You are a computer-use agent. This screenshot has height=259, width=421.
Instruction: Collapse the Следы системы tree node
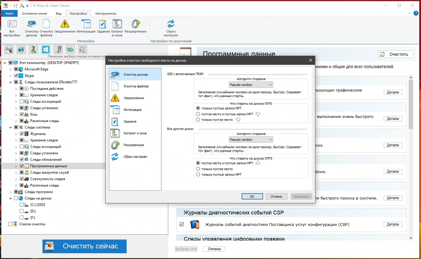(11, 127)
